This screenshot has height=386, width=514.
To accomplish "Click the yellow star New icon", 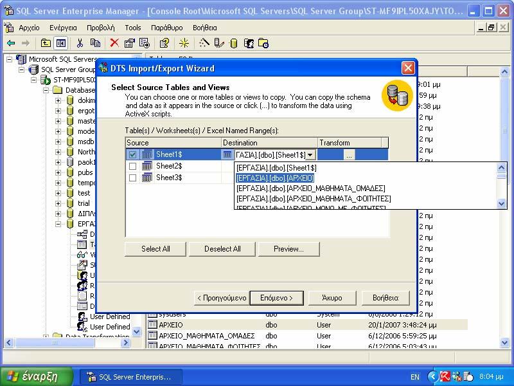I will coord(184,43).
